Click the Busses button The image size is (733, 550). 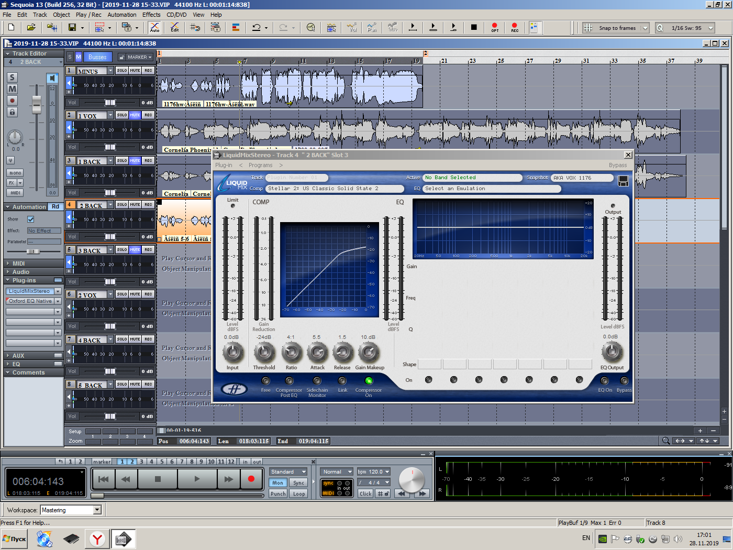97,57
